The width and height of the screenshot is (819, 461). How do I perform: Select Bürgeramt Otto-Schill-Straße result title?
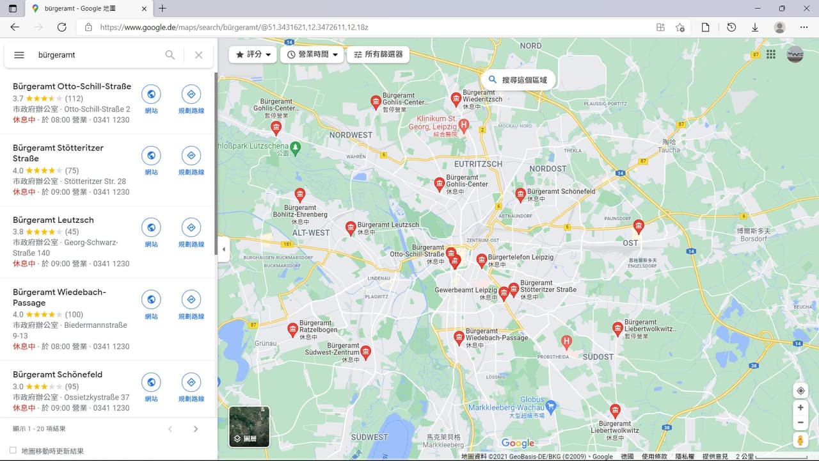click(72, 86)
